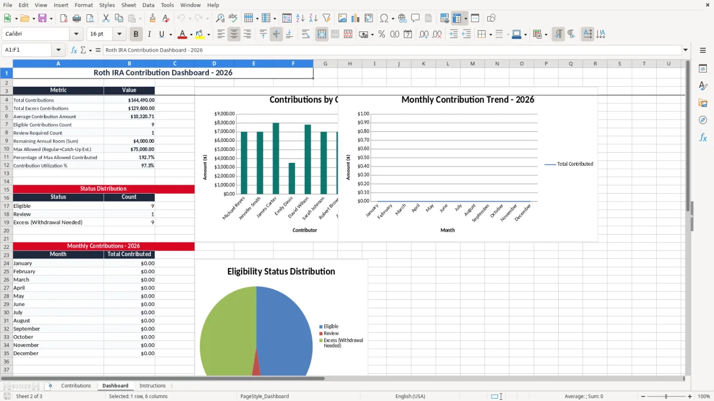Toggle Center Vertically alignment
Image resolution: width=714 pixels, height=401 pixels.
[x=276, y=34]
